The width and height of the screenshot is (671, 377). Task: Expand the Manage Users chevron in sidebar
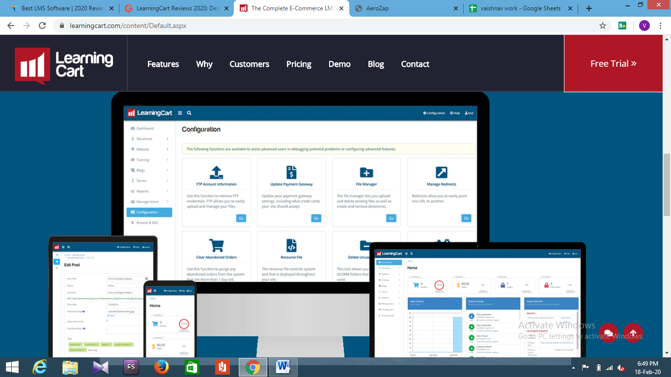pyautogui.click(x=167, y=202)
